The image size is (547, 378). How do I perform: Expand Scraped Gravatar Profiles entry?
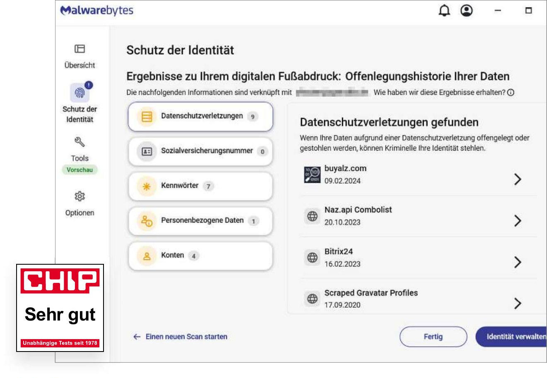pos(518,303)
